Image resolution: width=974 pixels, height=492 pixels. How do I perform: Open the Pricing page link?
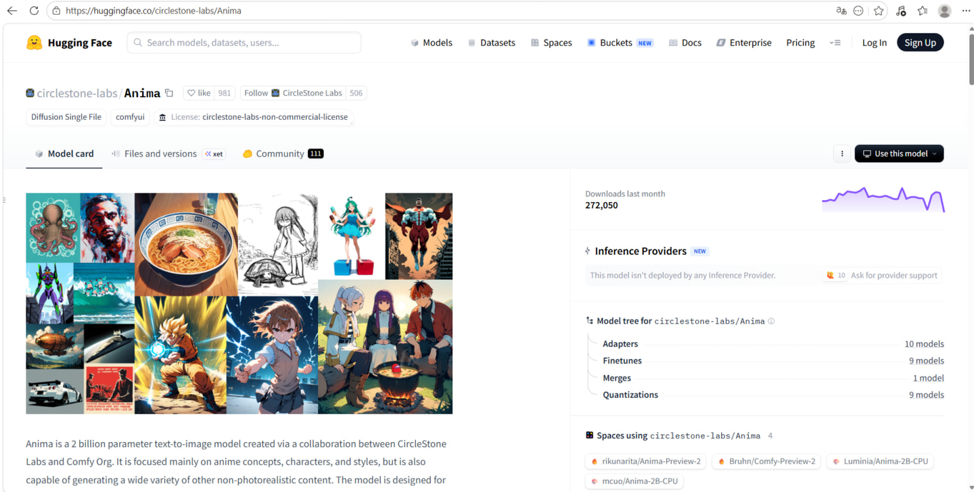click(x=800, y=43)
